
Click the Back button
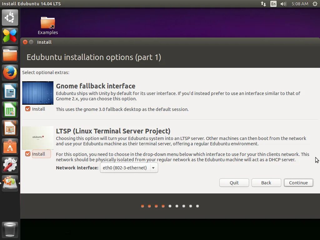(x=266, y=182)
